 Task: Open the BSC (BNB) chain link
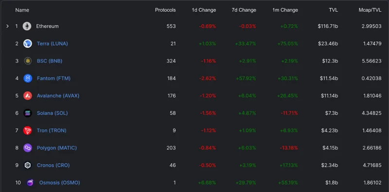[50, 61]
